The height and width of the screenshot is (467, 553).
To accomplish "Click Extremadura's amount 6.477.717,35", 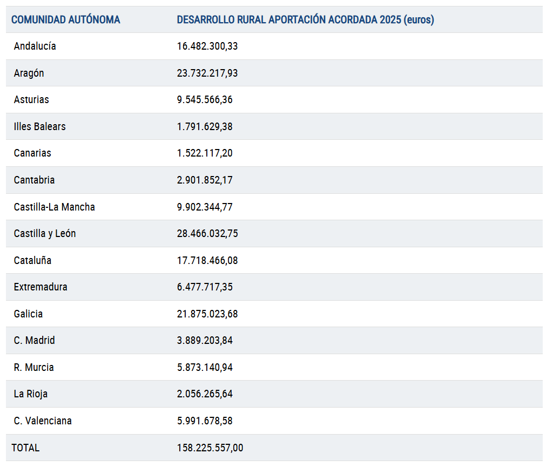I will click(205, 287).
